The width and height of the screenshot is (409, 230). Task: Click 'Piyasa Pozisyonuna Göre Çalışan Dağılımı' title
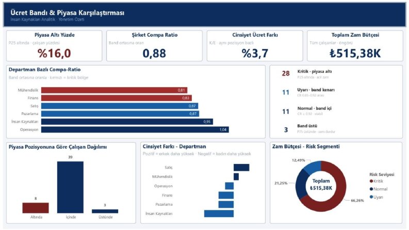point(58,147)
